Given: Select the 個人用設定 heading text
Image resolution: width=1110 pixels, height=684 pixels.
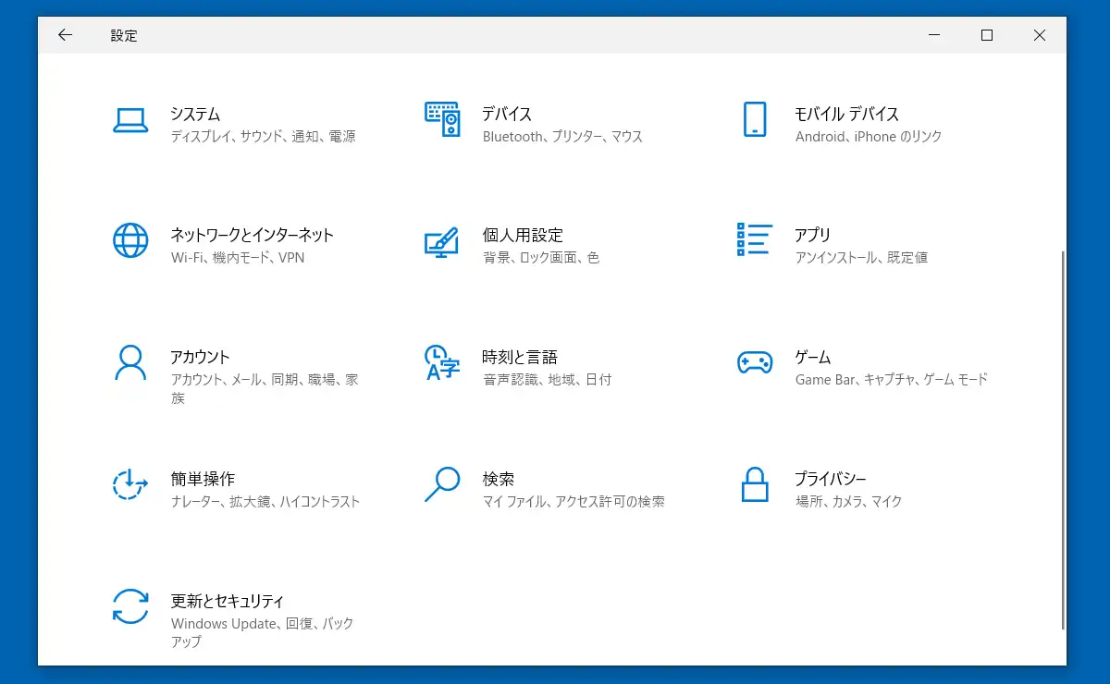Looking at the screenshot, I should 523,235.
